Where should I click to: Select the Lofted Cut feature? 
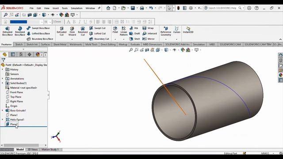pyautogui.click(x=97, y=34)
